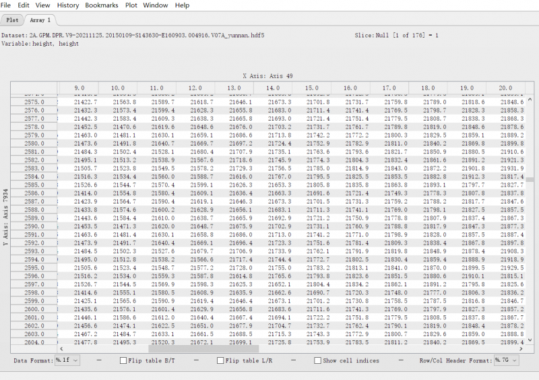Check the Show cell indices option
The image size is (539, 380).
tap(317, 360)
